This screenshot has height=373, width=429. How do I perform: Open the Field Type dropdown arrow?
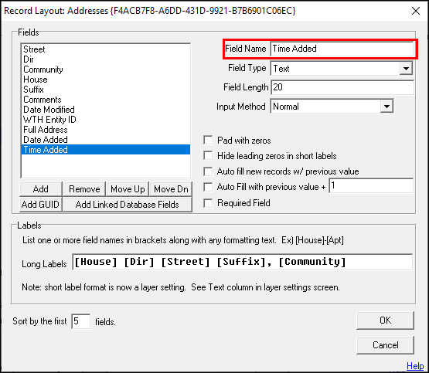pos(406,68)
